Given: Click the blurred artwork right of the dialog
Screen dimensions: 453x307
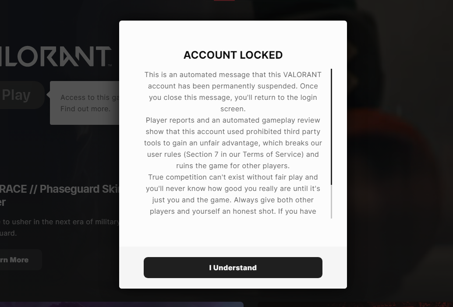Looking at the screenshot, I should [399, 153].
